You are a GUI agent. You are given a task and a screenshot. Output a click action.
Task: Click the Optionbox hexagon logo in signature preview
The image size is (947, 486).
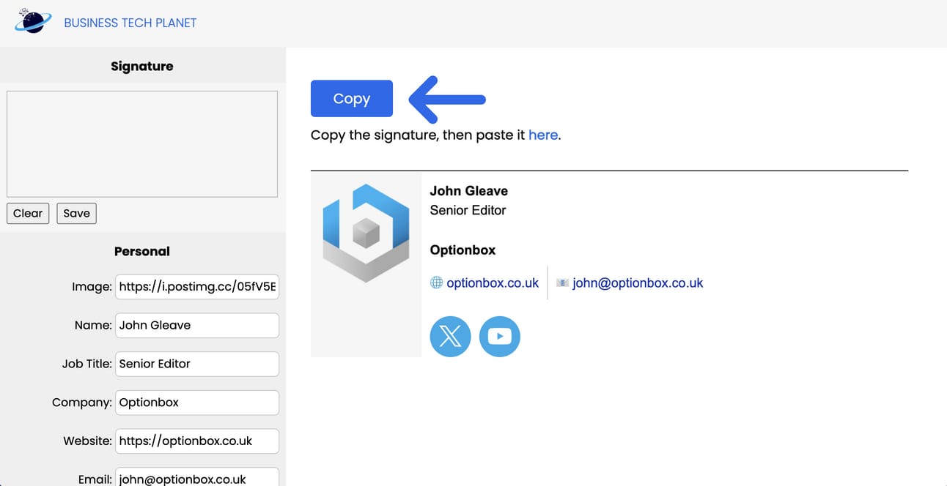366,233
